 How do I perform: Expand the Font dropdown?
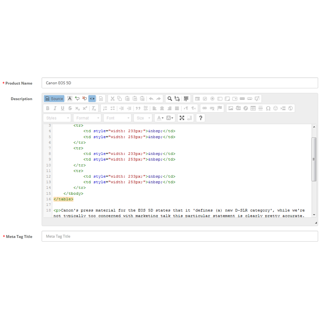[117, 118]
